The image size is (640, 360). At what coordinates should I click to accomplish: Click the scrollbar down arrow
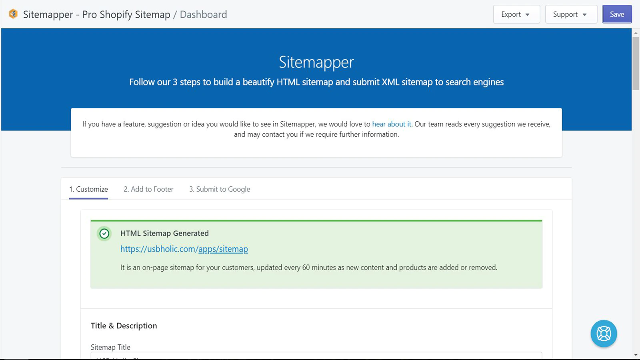coord(636,355)
